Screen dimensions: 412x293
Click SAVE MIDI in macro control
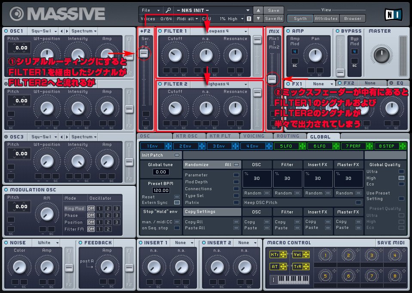coord(391,243)
